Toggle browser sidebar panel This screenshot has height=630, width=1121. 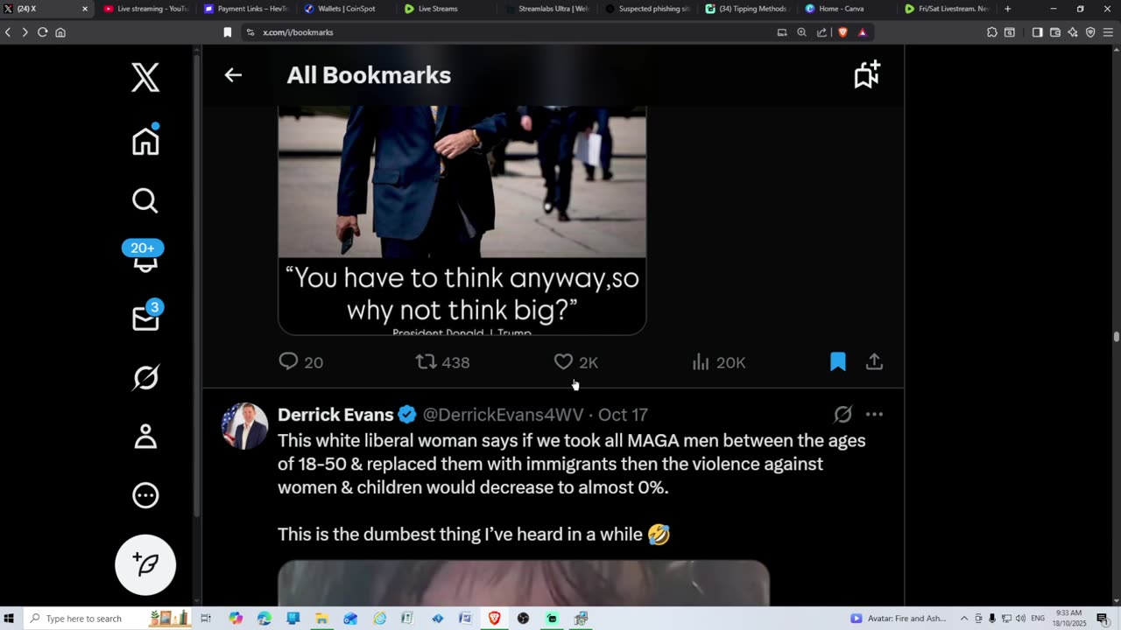[x=1037, y=32]
